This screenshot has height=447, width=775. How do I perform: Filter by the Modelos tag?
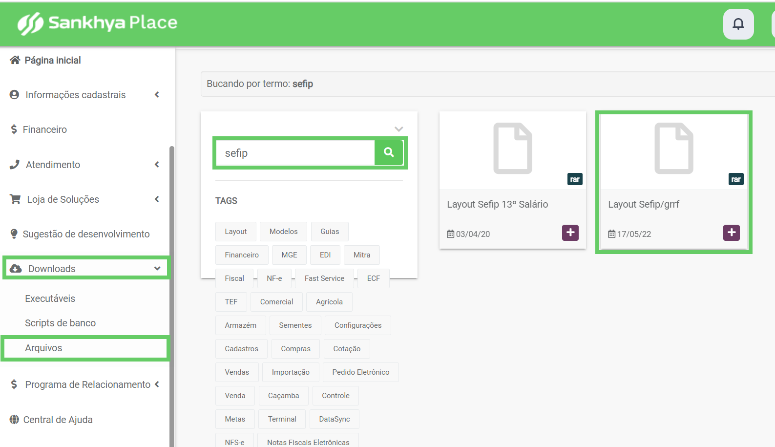coord(284,232)
